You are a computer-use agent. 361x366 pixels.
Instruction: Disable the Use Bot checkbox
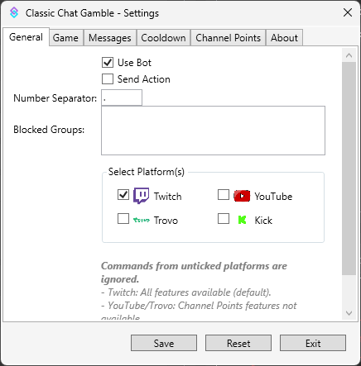pyautogui.click(x=108, y=63)
